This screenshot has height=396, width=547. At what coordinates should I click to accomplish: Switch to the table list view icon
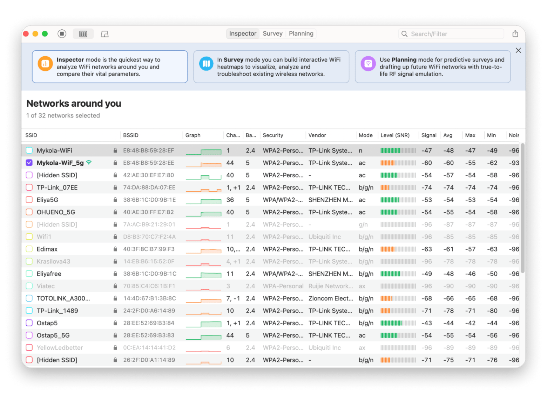(x=83, y=34)
